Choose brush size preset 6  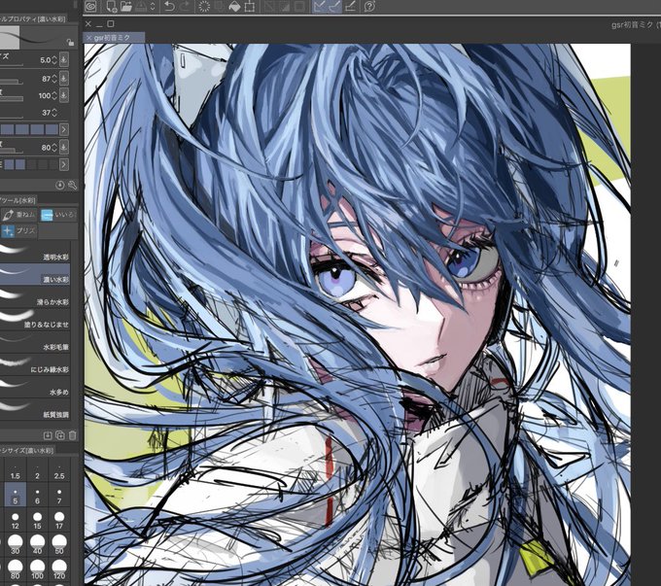point(37,496)
